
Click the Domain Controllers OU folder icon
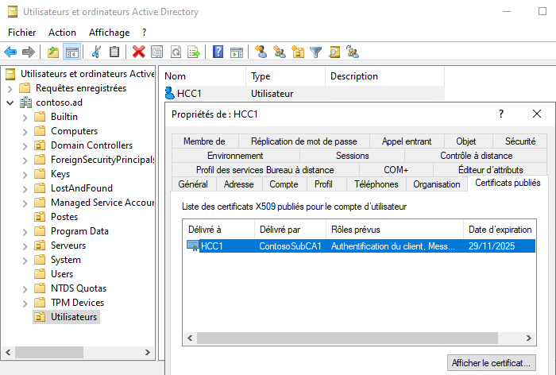[x=40, y=145]
